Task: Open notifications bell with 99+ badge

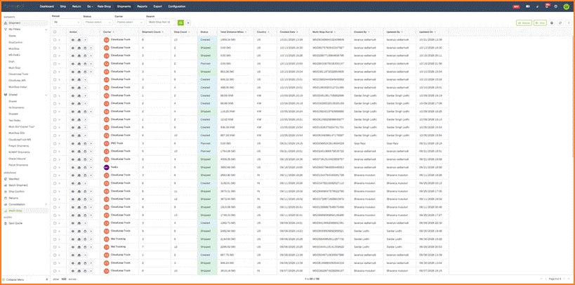Action: (547, 6)
